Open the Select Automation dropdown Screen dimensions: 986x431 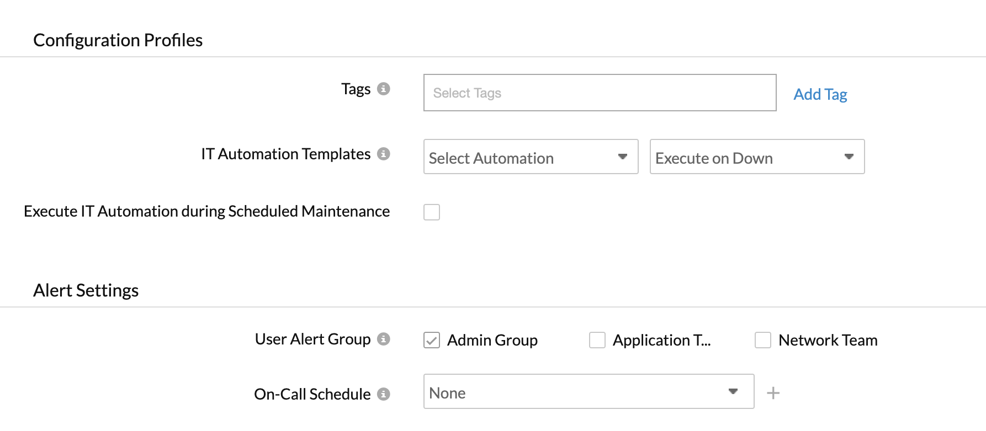(531, 157)
